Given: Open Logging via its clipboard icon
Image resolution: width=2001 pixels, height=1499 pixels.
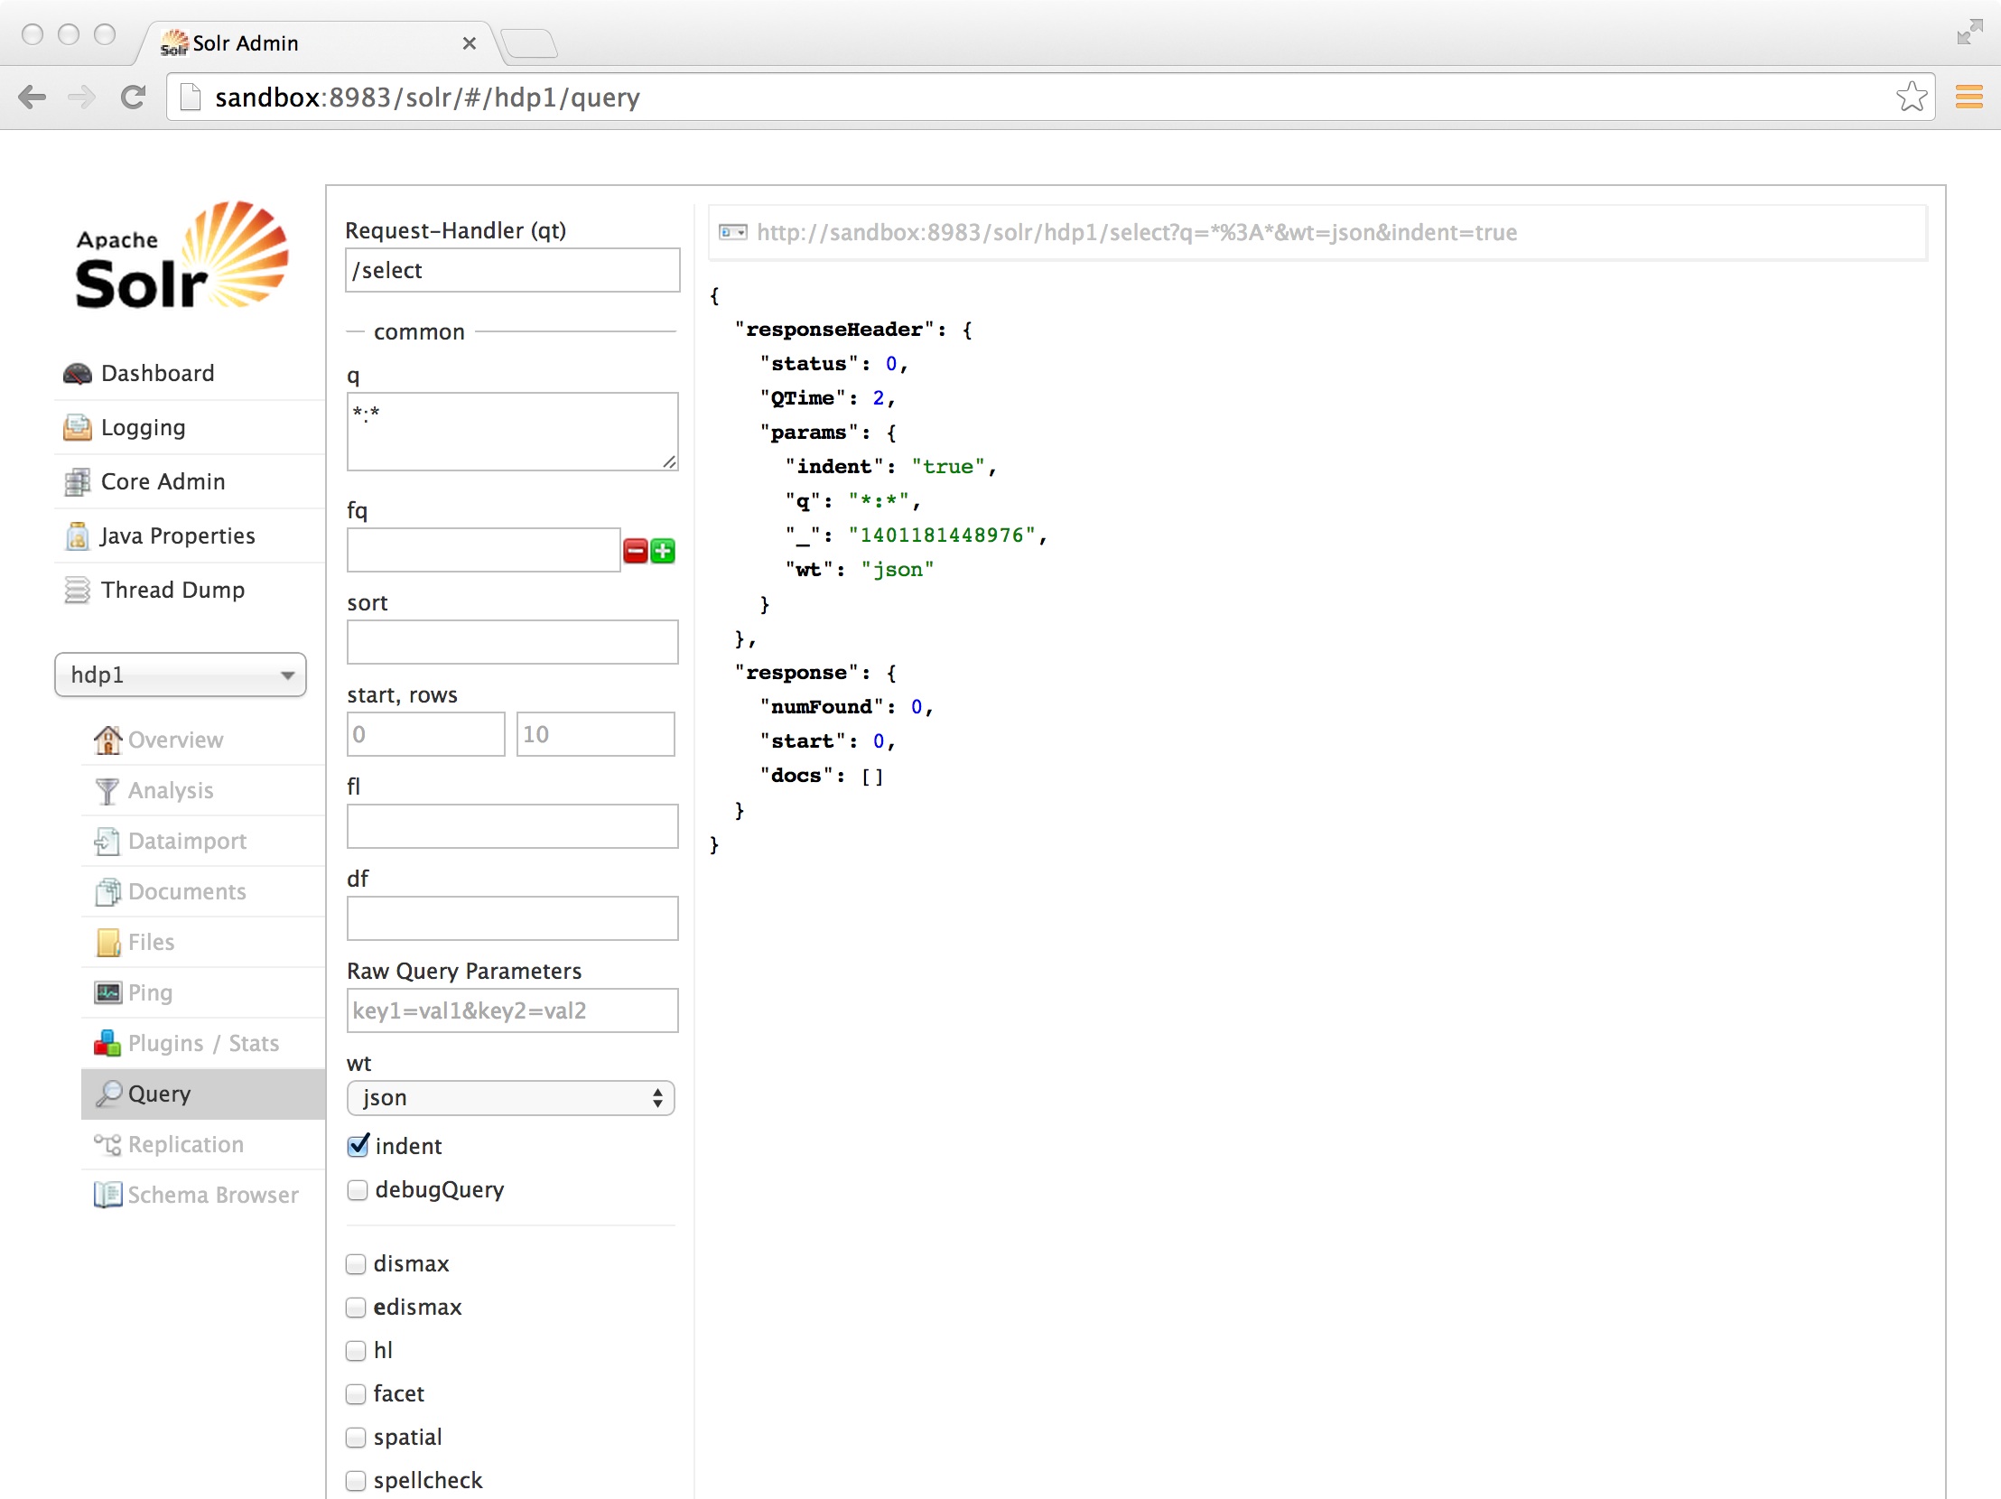Looking at the screenshot, I should click(77, 428).
